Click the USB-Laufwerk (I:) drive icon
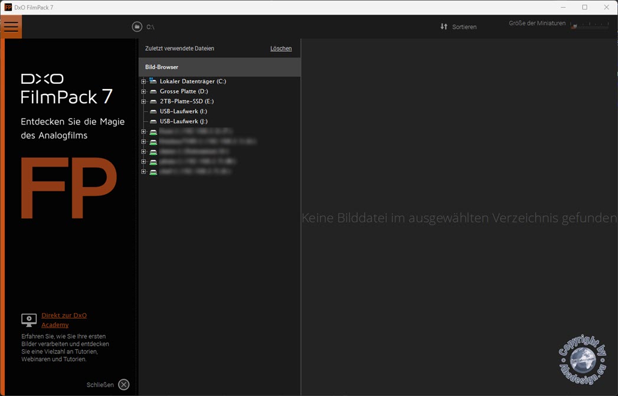This screenshot has width=618, height=396. [153, 112]
